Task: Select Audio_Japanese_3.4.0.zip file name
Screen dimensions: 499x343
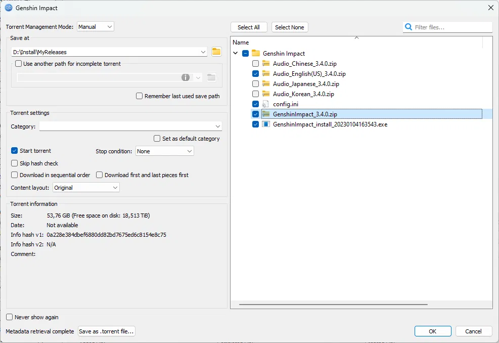Action: (306, 84)
